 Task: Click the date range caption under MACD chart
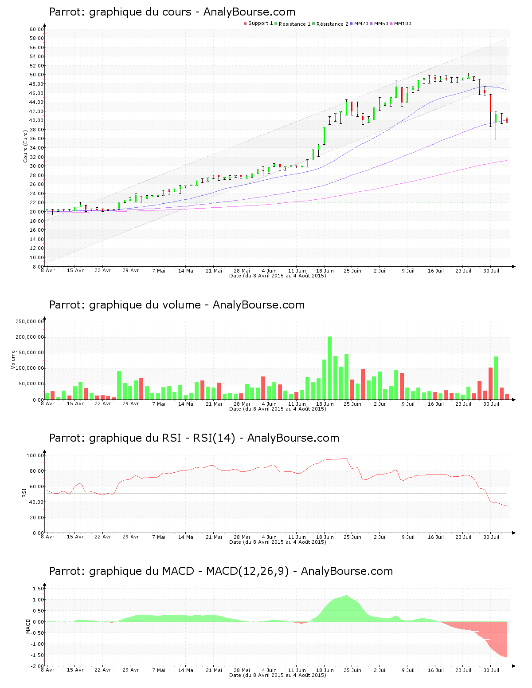(278, 675)
